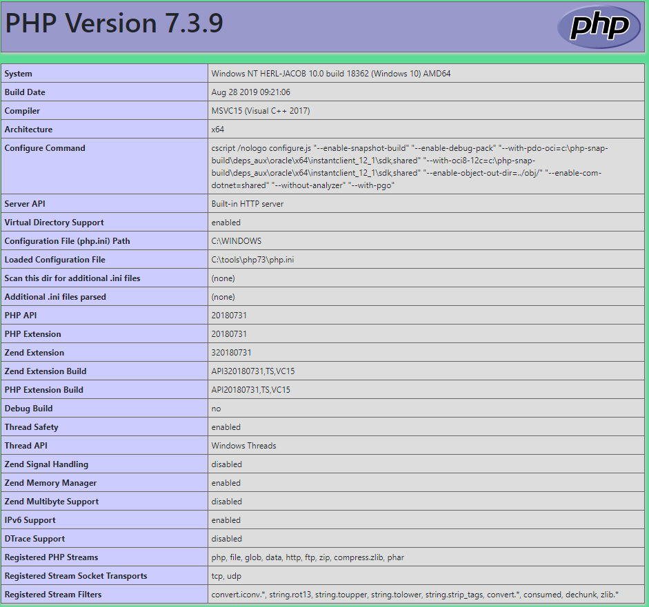Select the "PHP Version 7.3.9" heading

114,23
